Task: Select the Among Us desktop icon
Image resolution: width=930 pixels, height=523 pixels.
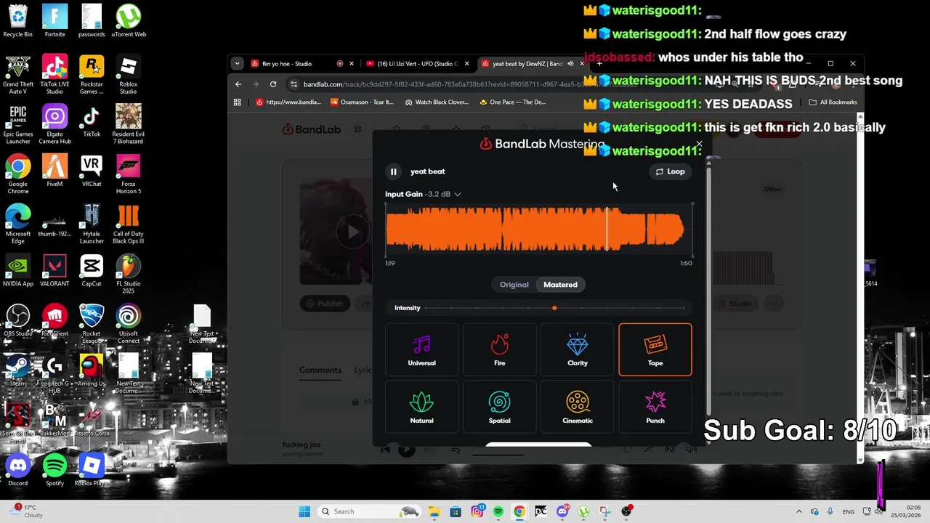Action: click(92, 370)
